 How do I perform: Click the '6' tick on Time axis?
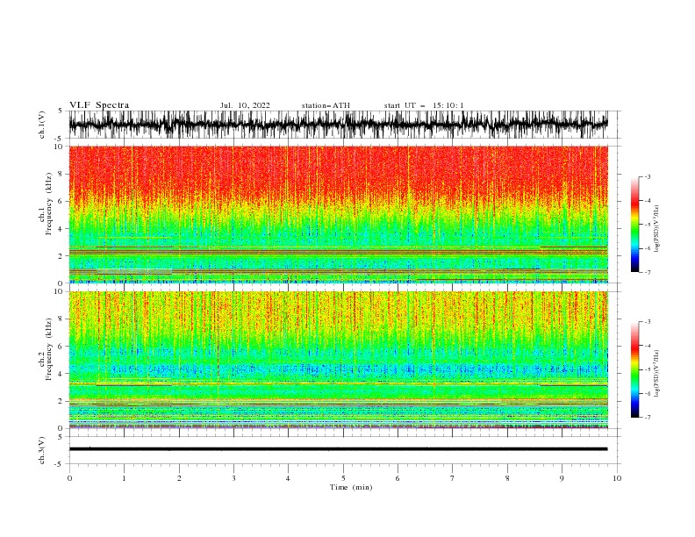click(398, 478)
